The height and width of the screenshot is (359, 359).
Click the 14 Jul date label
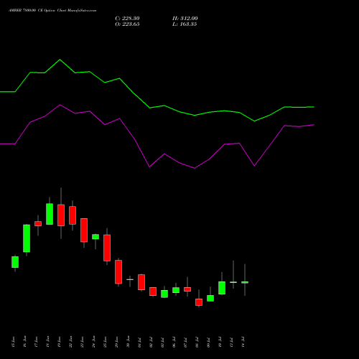point(243,342)
